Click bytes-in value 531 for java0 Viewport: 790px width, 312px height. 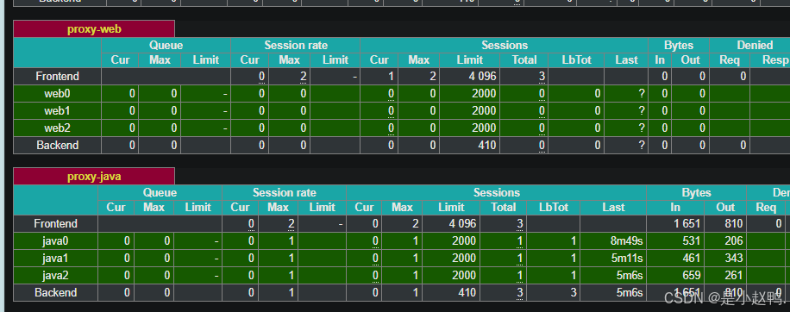[x=692, y=241]
